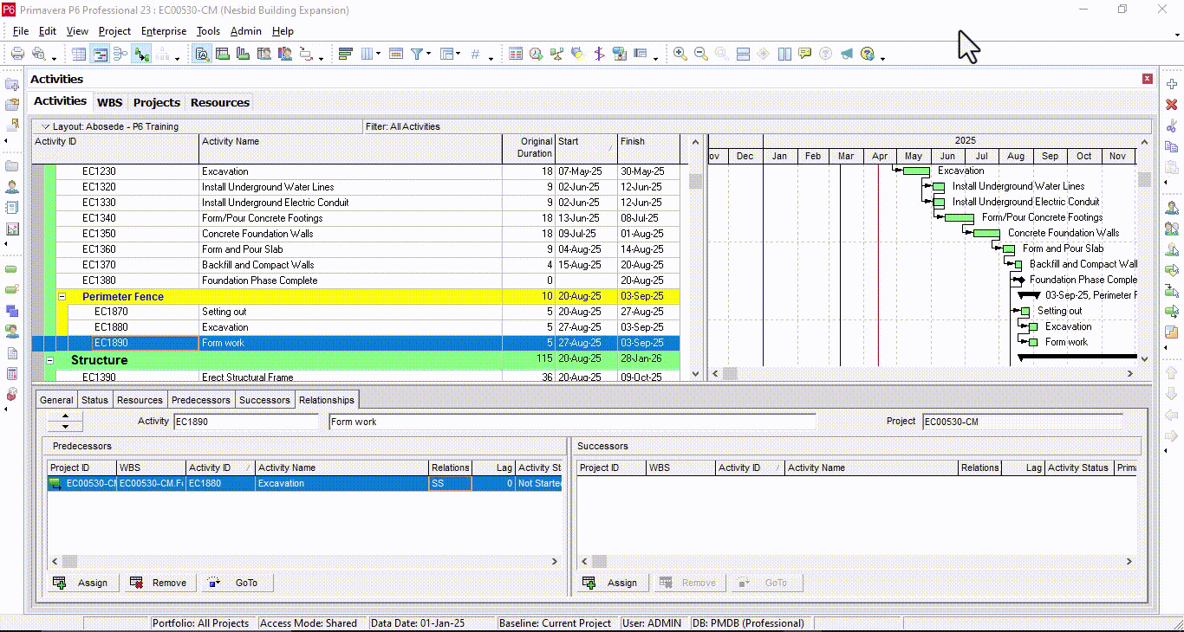The width and height of the screenshot is (1184, 632).
Task: Click the Progress Spotlight icon in toolbar
Action: (577, 54)
